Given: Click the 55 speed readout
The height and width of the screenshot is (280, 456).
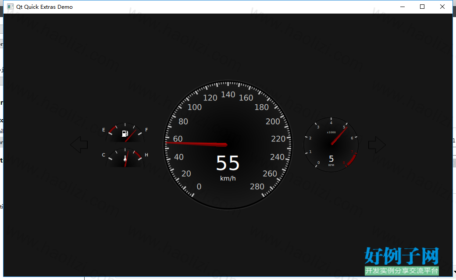Looking at the screenshot, I should pyautogui.click(x=228, y=163).
